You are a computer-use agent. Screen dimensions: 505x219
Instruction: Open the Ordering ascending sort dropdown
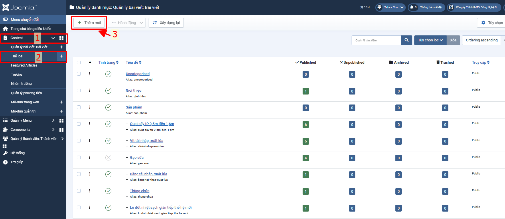pyautogui.click(x=484, y=40)
